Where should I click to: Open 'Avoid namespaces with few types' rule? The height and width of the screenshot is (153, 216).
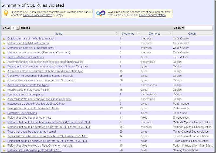(x=28, y=85)
